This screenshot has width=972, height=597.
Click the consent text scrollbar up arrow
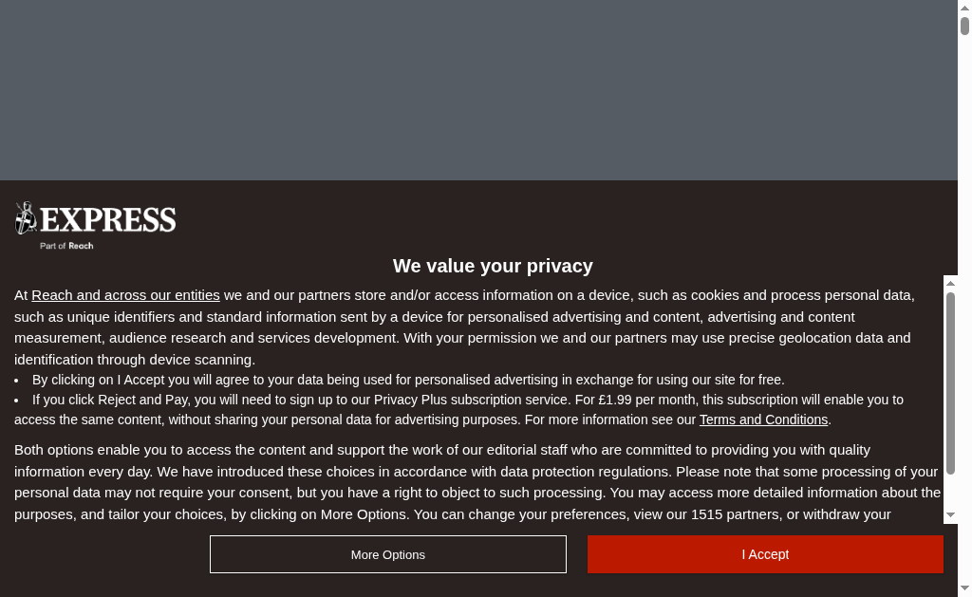click(x=950, y=283)
